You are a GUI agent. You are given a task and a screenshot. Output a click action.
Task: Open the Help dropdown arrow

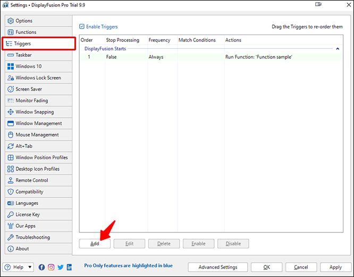click(30, 267)
